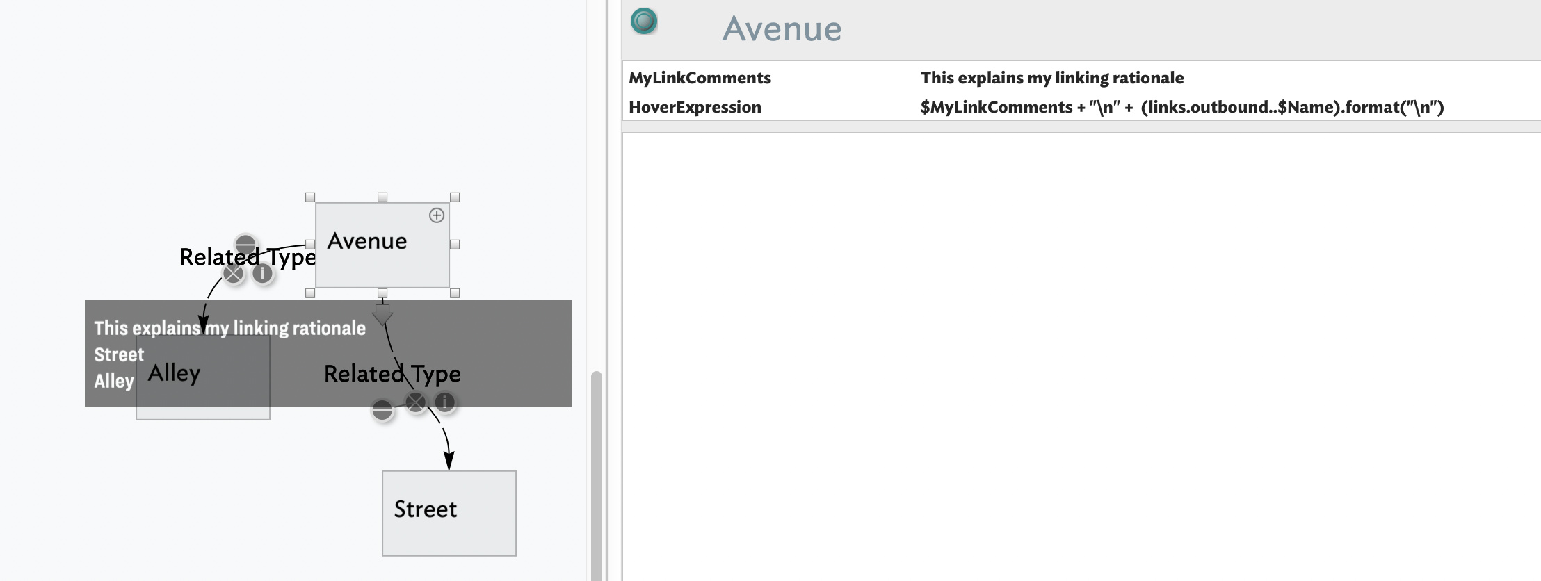This screenshot has width=1541, height=581.
Task: Open the info icon on the Avenue-to-Alley link
Action: click(x=262, y=274)
